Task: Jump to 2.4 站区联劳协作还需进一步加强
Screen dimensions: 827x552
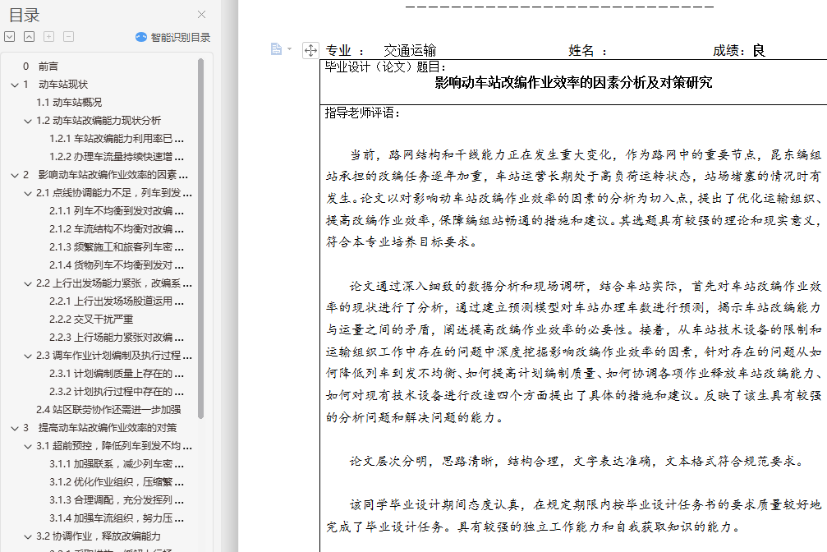Action: pos(108,410)
